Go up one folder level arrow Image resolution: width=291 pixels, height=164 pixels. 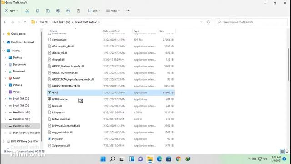(25, 22)
